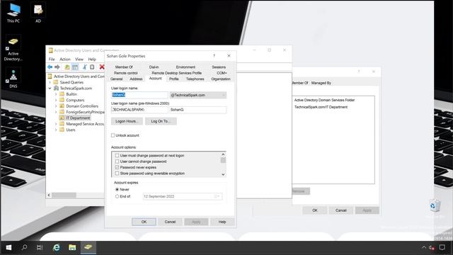Click the User logon name field
The width and height of the screenshot is (453, 255).
pos(139,95)
